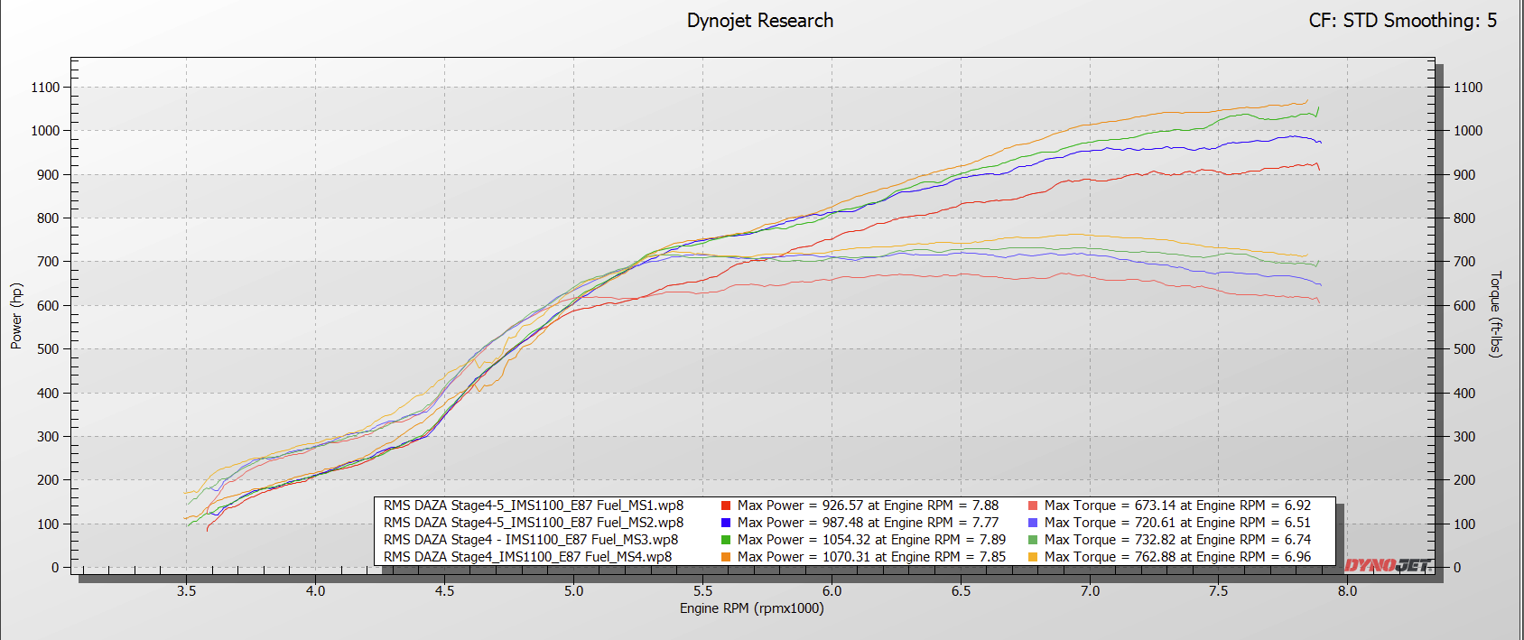Click the 5.5 tick label on RPM axis
The image size is (1524, 640).
(702, 591)
